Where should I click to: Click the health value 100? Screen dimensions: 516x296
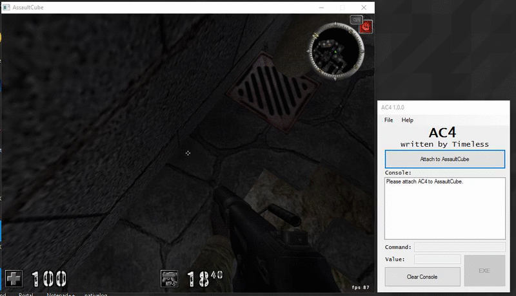point(50,279)
